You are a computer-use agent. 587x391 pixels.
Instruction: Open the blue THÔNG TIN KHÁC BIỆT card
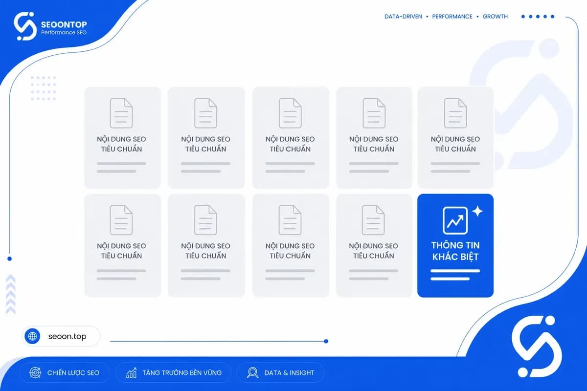(x=455, y=245)
